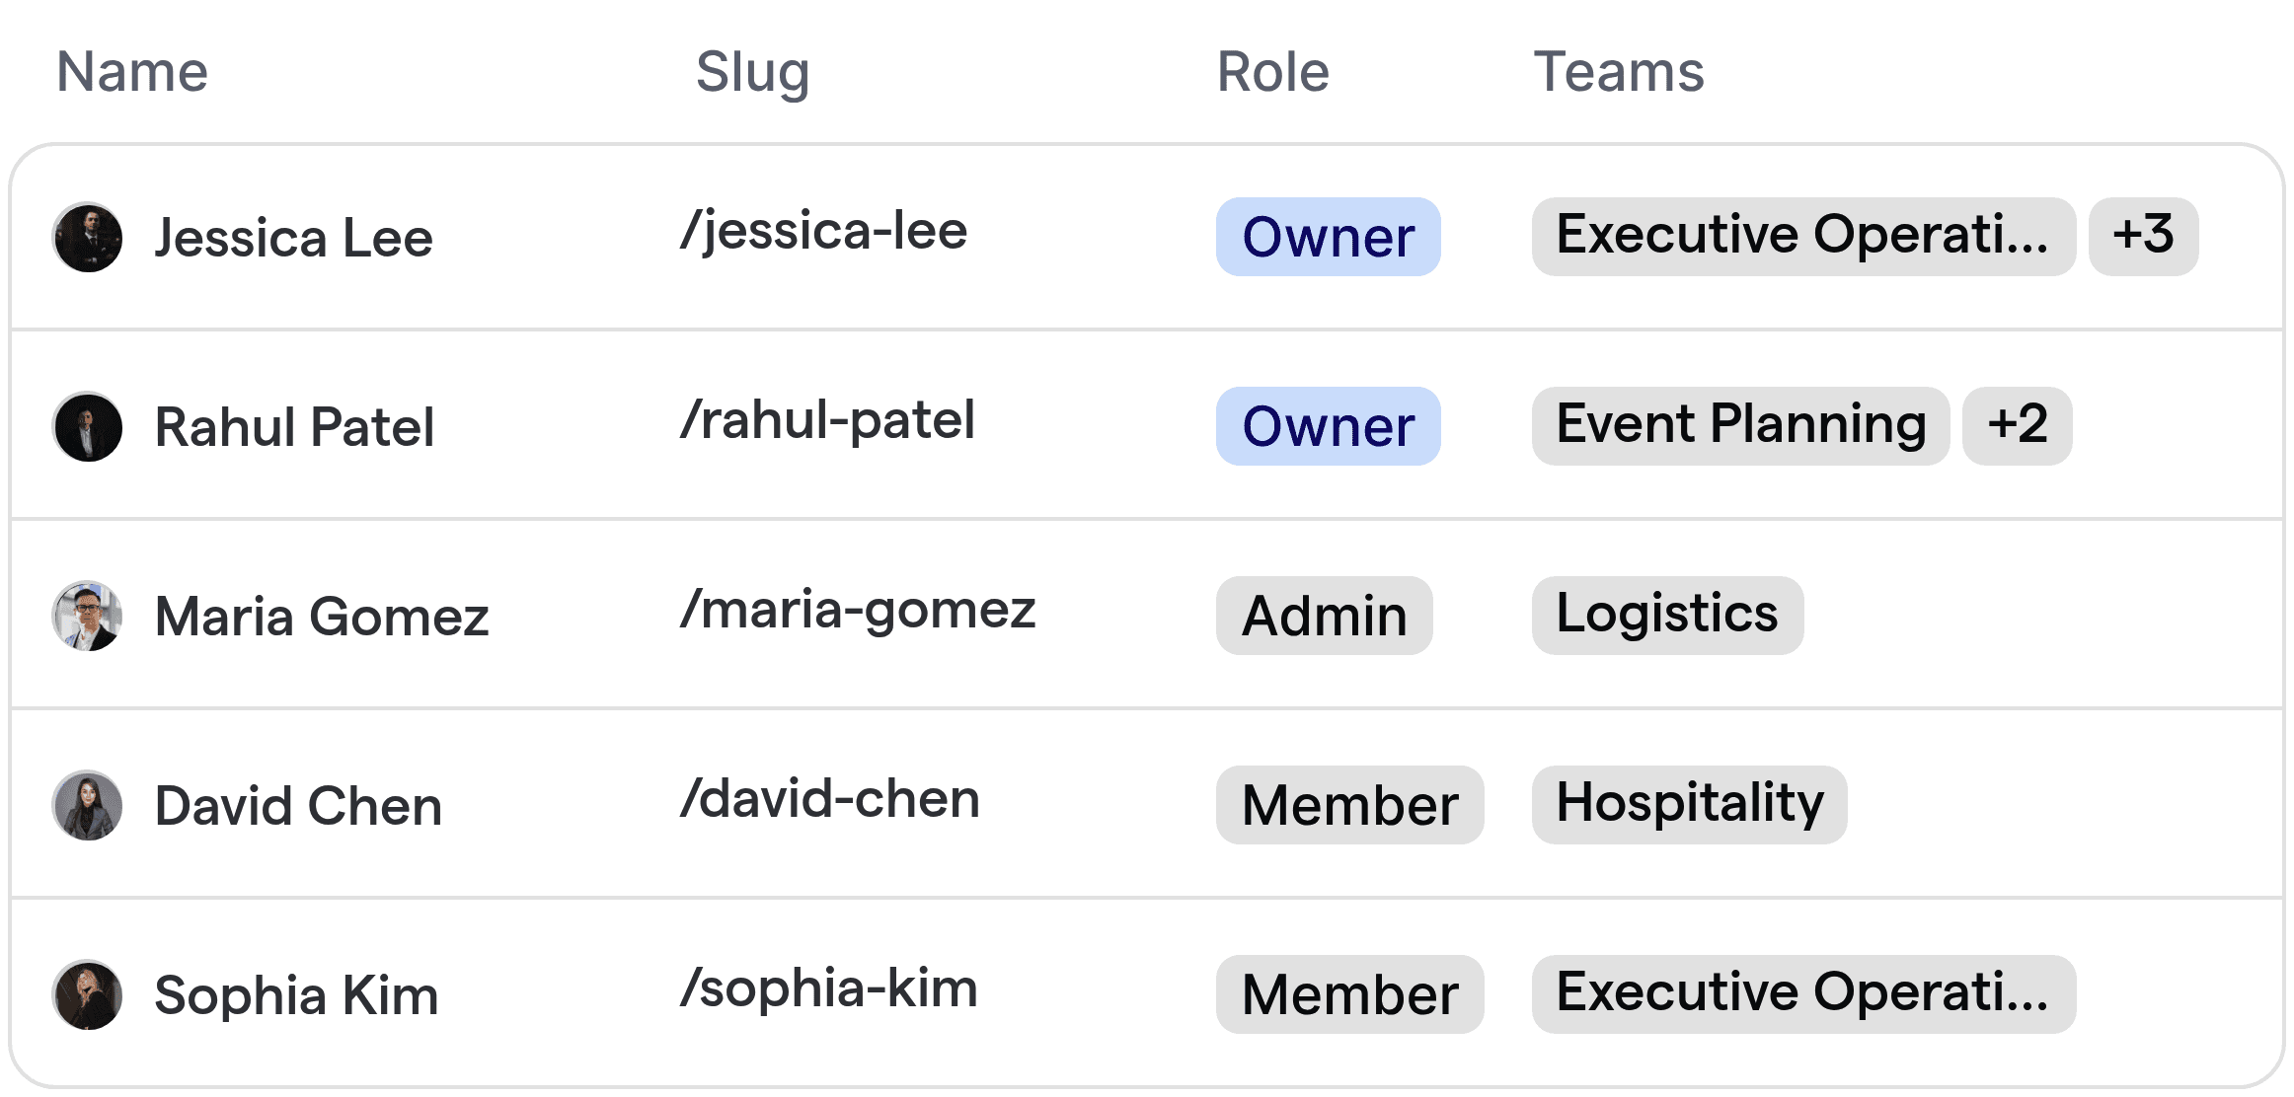This screenshot has width=2294, height=1097.
Task: Open Sophia Kim's profile avatar
Action: pos(87,994)
